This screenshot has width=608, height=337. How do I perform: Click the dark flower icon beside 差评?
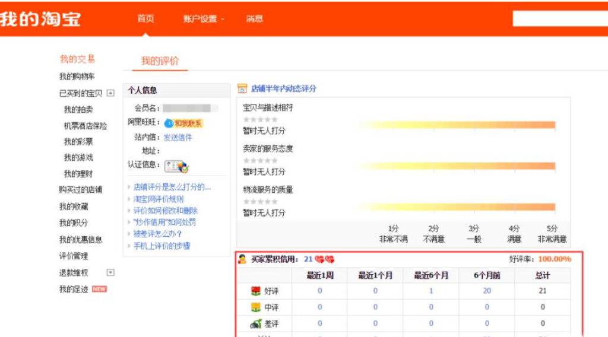pos(255,323)
